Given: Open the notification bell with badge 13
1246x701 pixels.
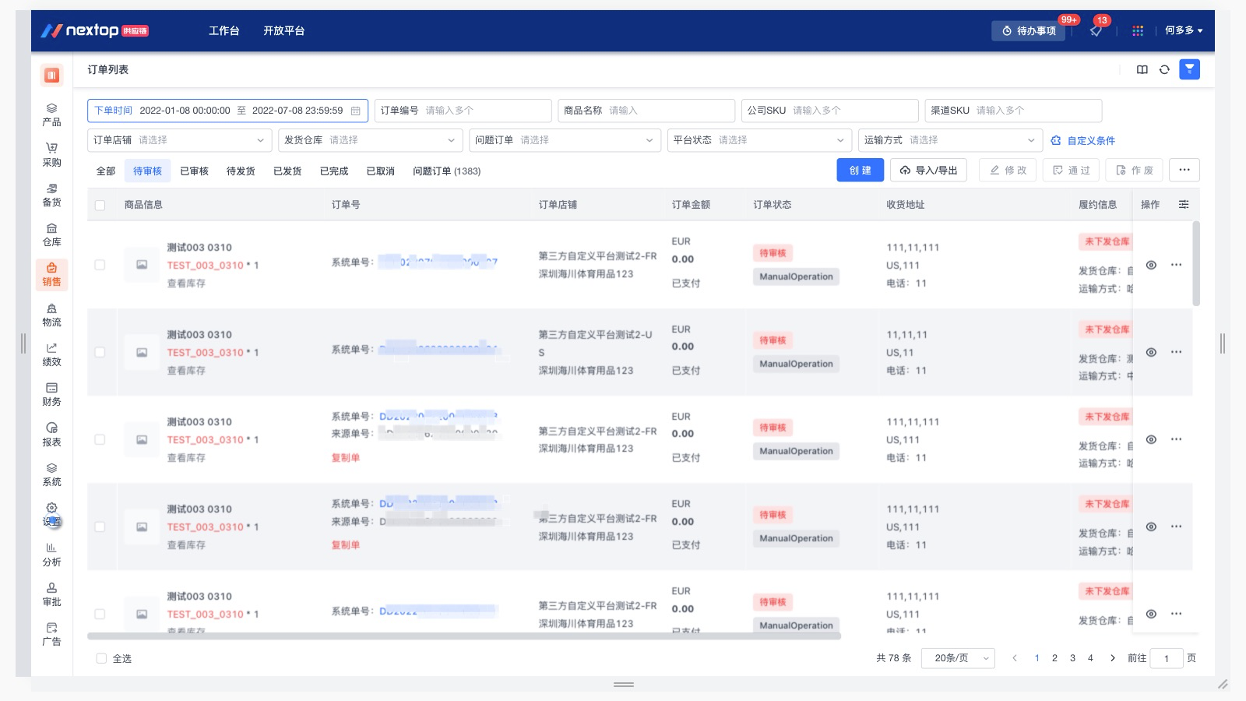Looking at the screenshot, I should coord(1096,30).
